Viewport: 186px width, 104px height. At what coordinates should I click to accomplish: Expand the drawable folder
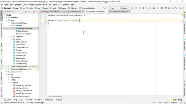point(9,77)
